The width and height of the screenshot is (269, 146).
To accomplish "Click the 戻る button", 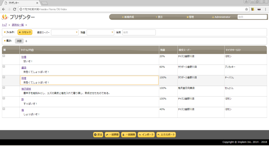I will coord(98,134).
